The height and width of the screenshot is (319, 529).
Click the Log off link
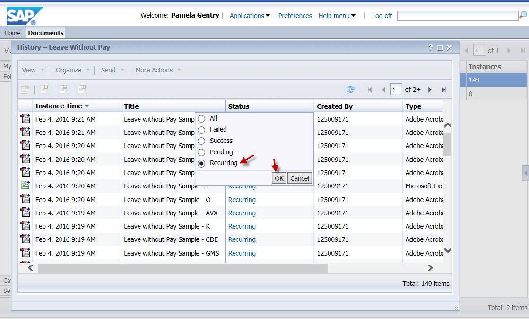[382, 16]
